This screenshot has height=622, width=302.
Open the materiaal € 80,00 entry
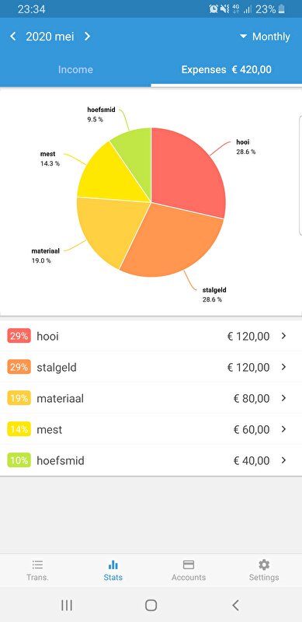click(x=151, y=398)
